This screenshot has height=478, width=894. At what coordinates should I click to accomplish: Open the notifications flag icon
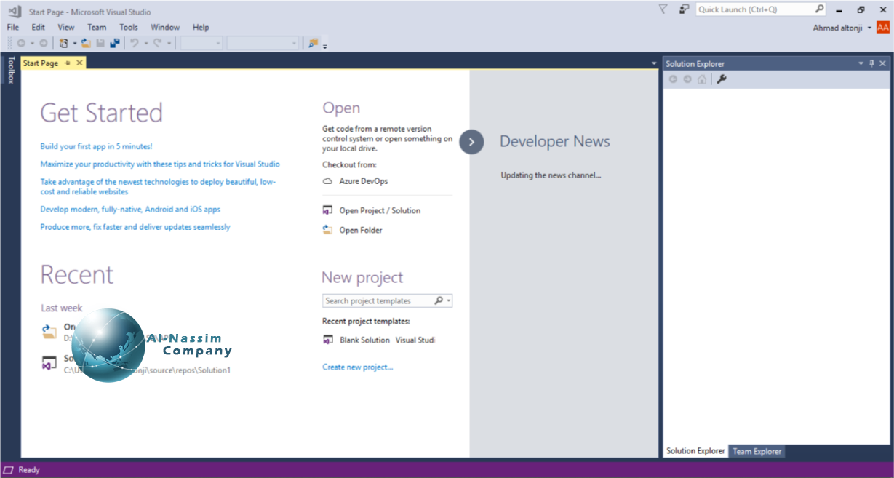click(663, 9)
